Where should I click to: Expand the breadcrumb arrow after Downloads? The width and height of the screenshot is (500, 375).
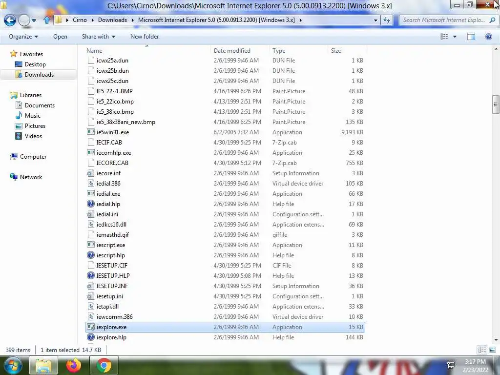[x=132, y=20]
